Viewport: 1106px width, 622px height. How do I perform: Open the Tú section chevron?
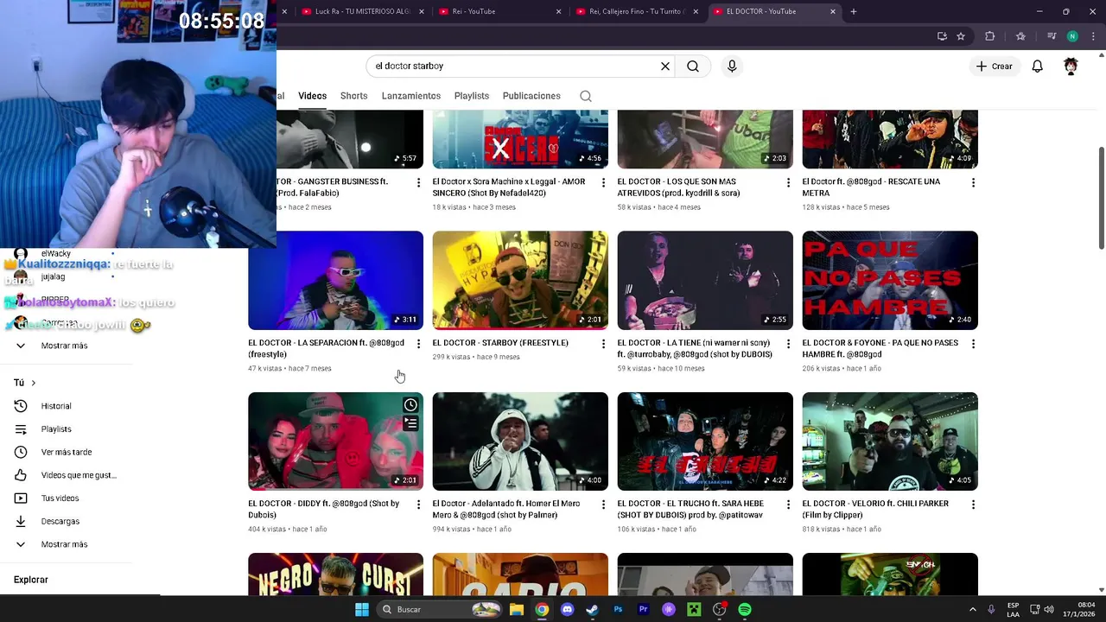coord(34,383)
